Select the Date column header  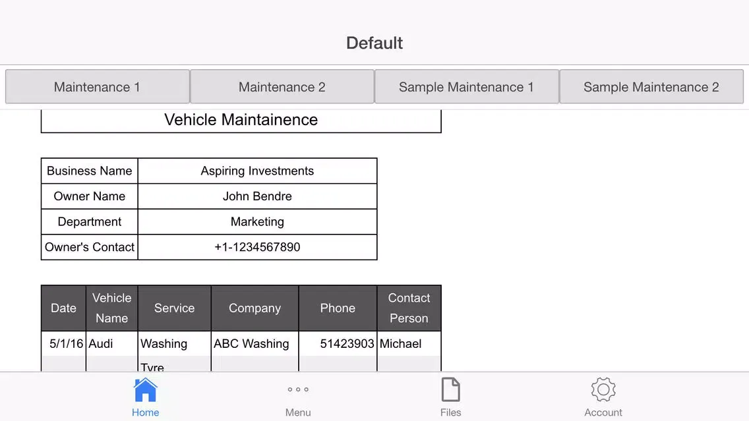coord(63,308)
